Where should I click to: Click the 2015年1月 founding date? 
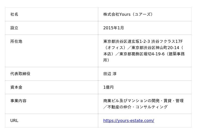point(114,28)
